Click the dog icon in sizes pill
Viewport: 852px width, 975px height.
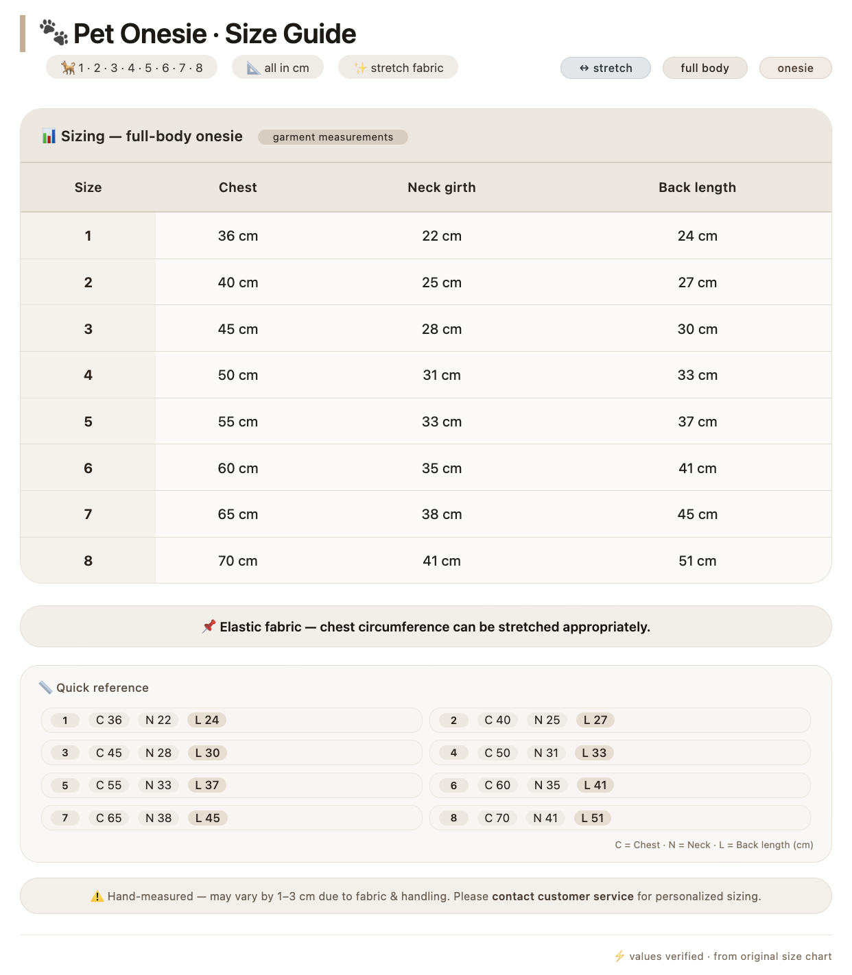click(68, 67)
